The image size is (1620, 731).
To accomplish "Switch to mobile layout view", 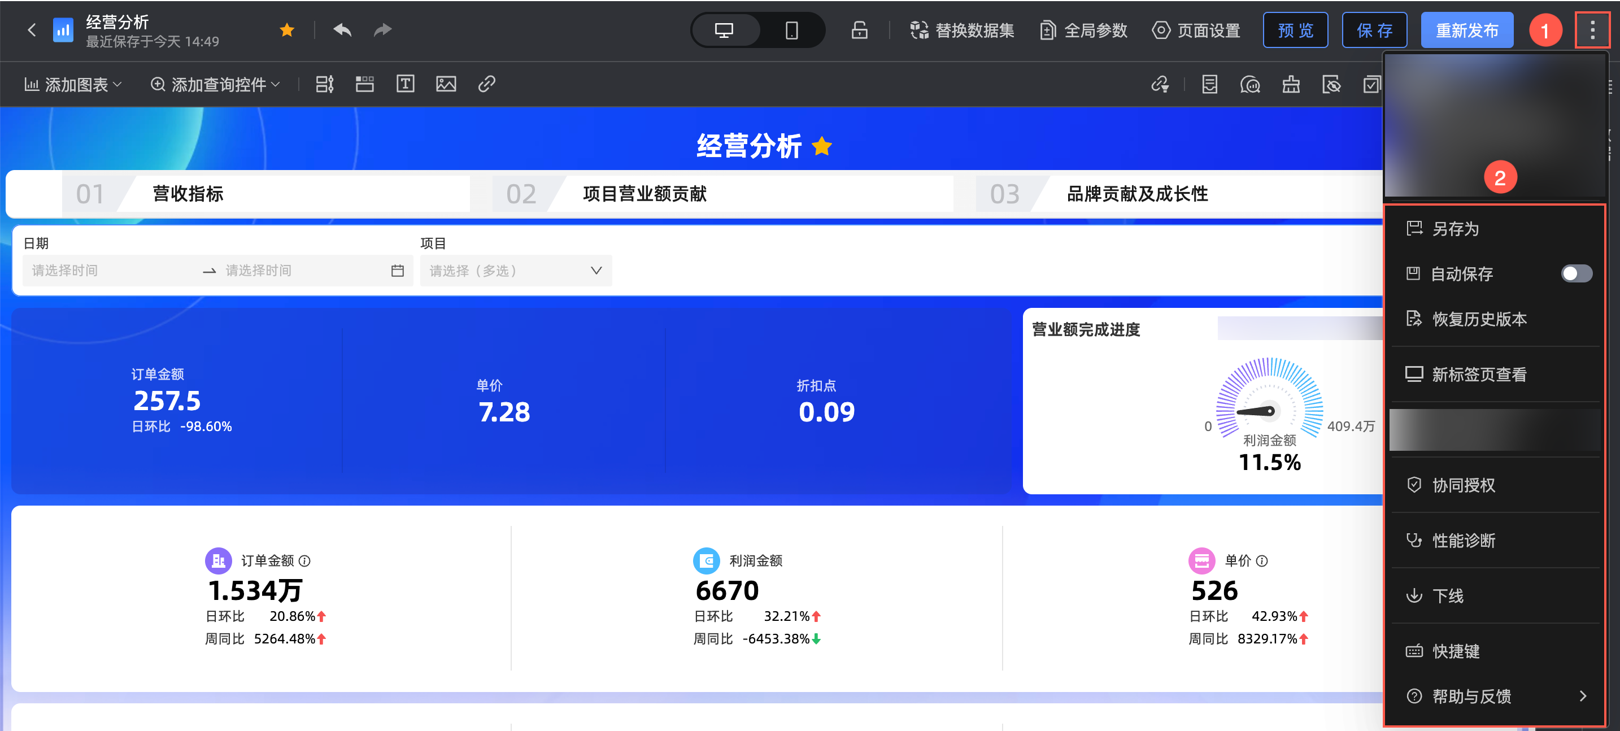I will (791, 30).
